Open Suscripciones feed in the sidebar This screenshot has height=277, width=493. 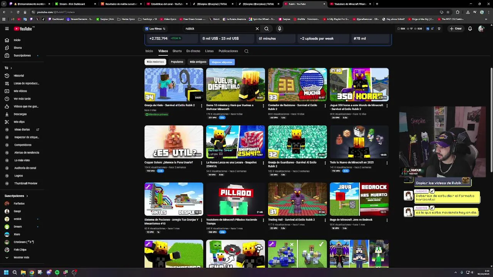pyautogui.click(x=22, y=55)
